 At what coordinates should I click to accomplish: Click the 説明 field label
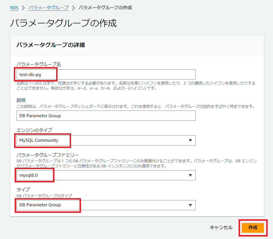click(x=21, y=100)
